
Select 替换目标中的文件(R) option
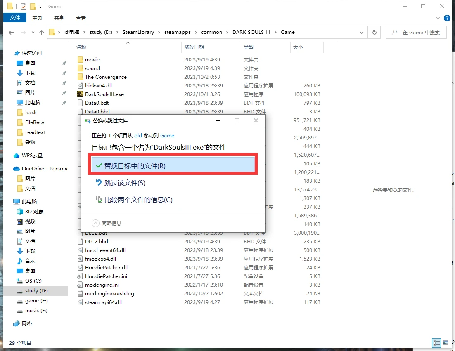tap(173, 165)
